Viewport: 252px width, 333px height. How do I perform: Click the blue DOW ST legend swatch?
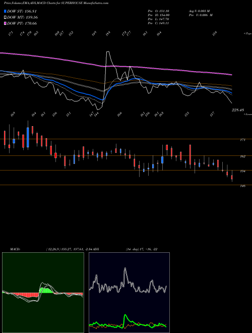click(5, 11)
